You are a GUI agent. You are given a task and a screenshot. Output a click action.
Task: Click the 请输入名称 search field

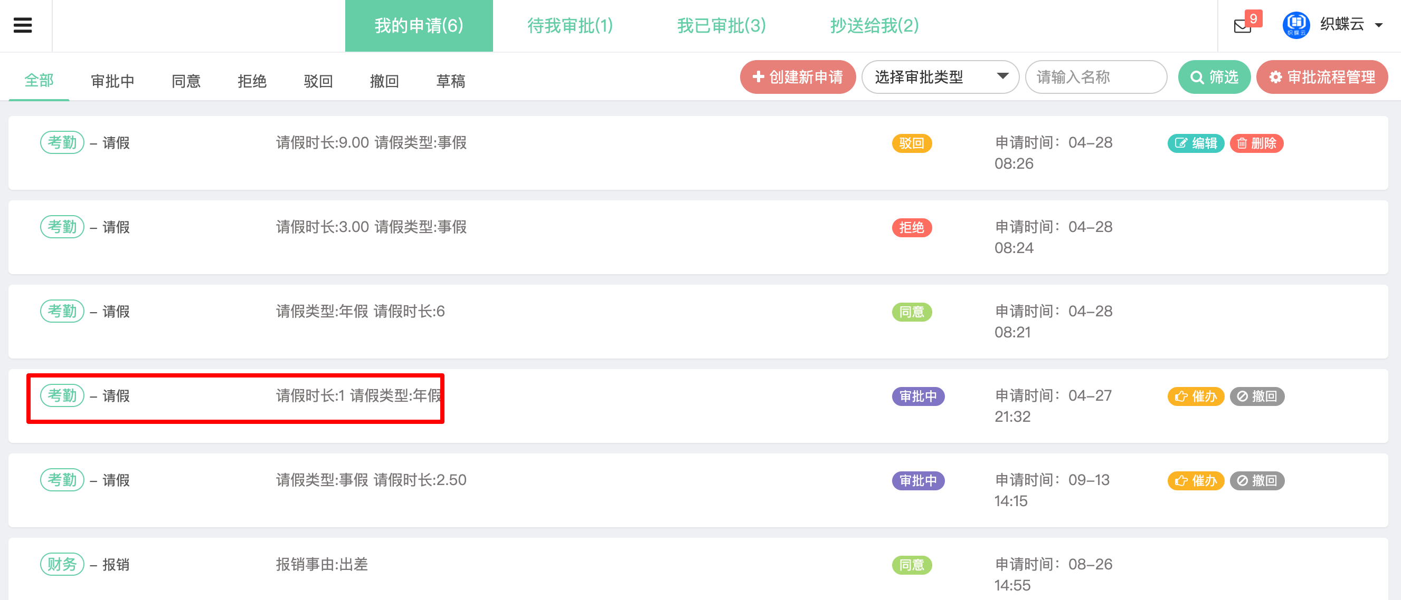click(x=1095, y=77)
